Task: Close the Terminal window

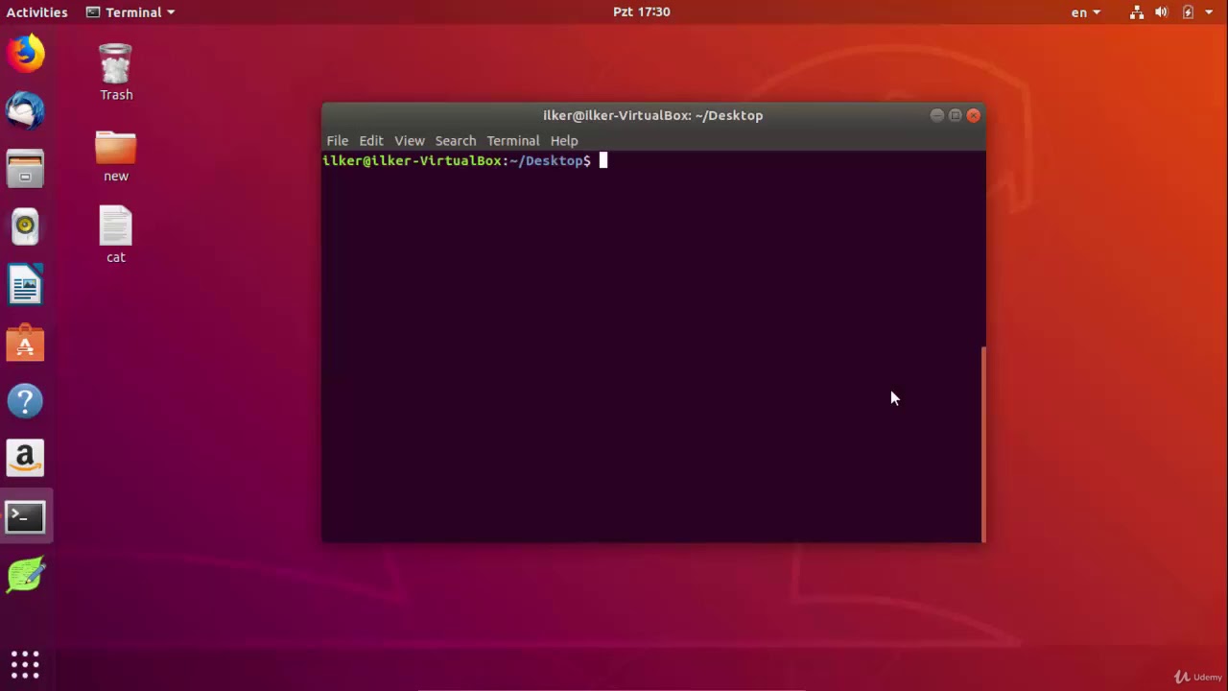Action: point(974,115)
